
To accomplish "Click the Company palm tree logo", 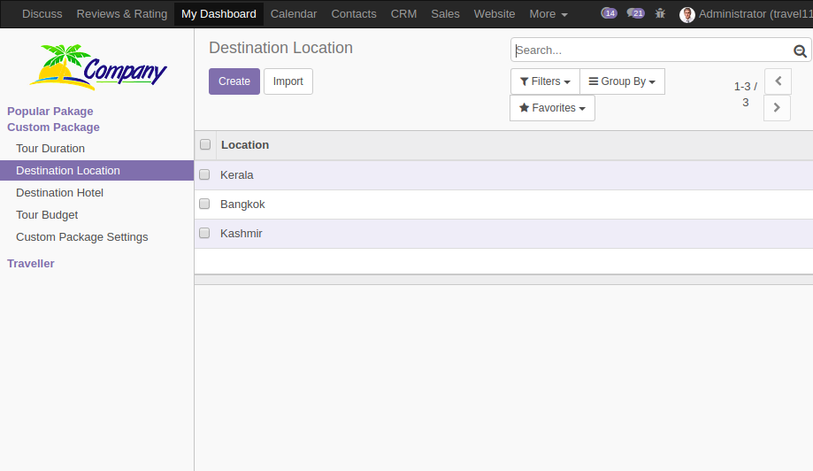I will pyautogui.click(x=98, y=67).
